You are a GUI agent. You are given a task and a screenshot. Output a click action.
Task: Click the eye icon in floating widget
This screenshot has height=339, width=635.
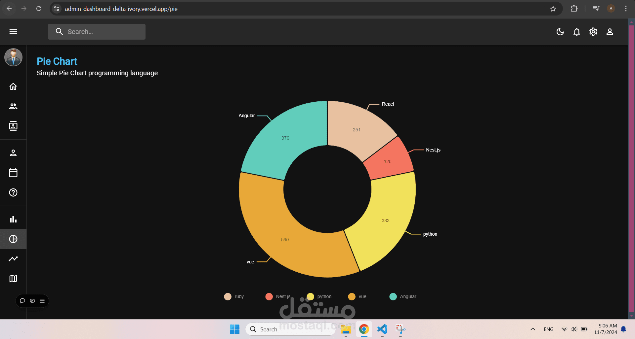coord(32,301)
